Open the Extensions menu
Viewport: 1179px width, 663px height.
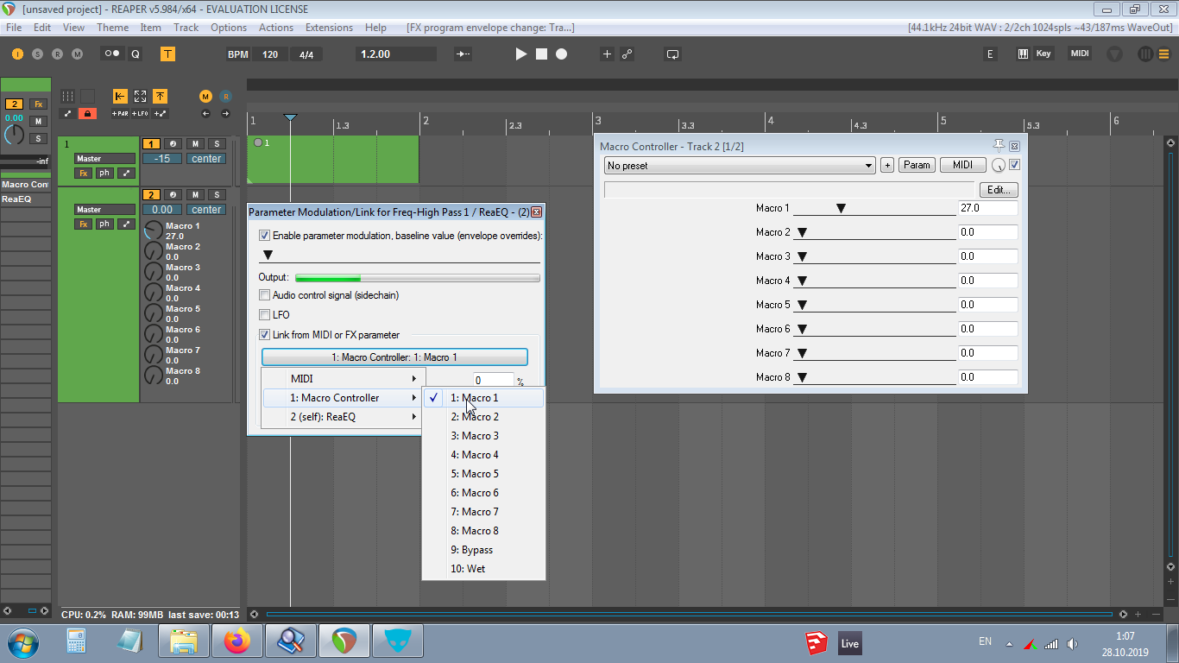click(329, 28)
